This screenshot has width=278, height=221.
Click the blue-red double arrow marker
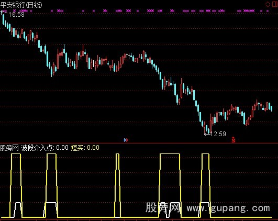tap(126, 140)
